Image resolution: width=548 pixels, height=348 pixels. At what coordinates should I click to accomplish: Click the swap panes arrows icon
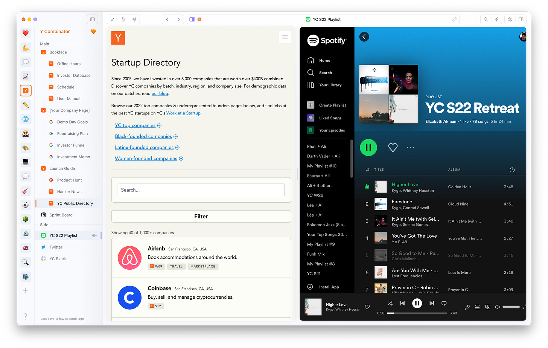(x=510, y=19)
